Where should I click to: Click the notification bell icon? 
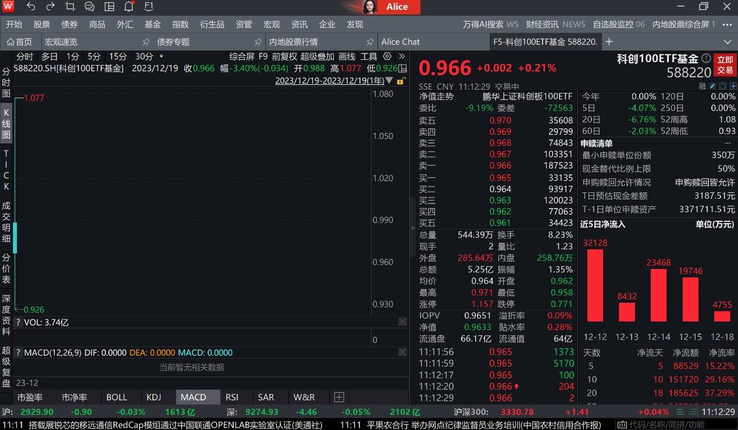(x=129, y=7)
